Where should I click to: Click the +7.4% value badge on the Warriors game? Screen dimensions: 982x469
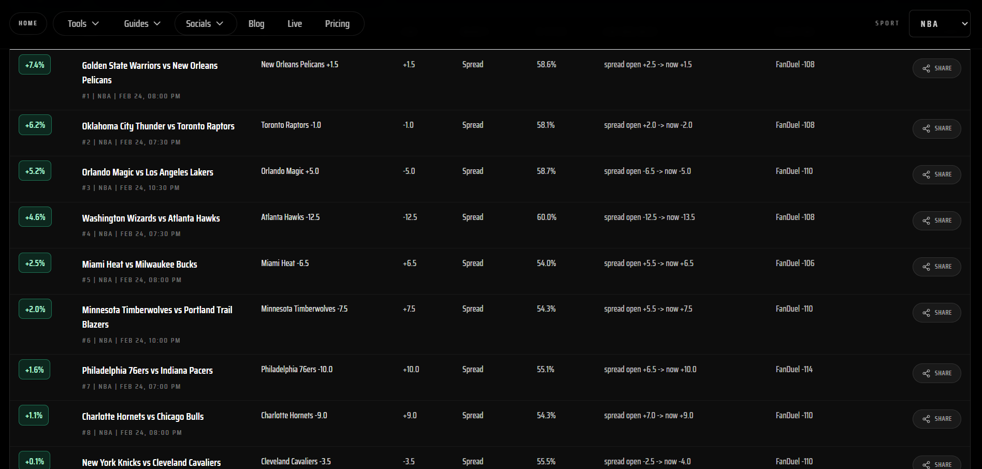tap(34, 64)
